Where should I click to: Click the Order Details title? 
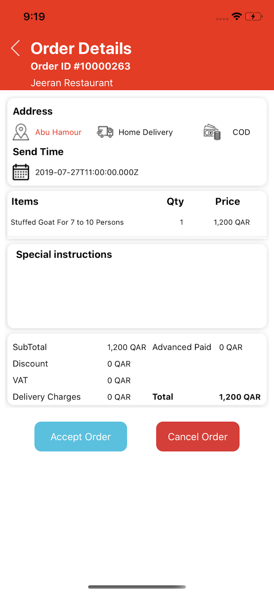[81, 48]
